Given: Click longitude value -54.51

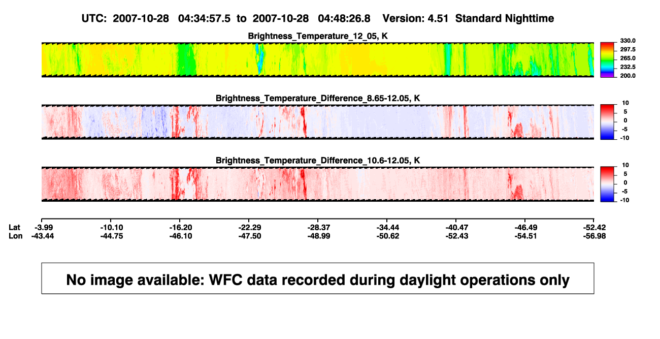Looking at the screenshot, I should click(x=525, y=236).
